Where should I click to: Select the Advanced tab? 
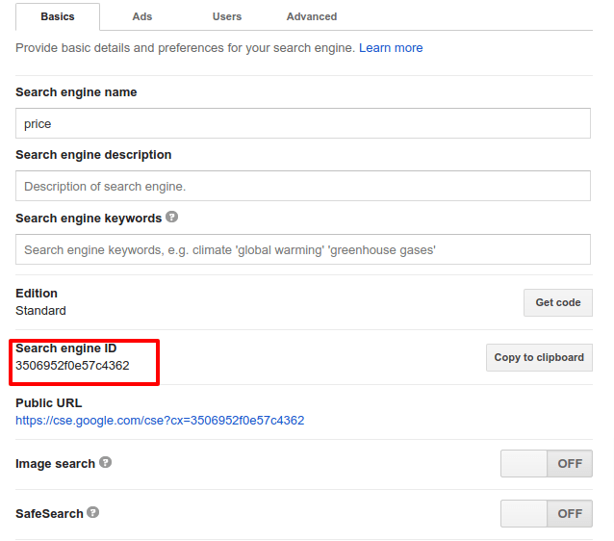[x=312, y=16]
